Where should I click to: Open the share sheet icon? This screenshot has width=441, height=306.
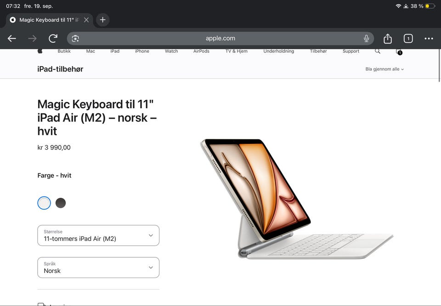[388, 39]
